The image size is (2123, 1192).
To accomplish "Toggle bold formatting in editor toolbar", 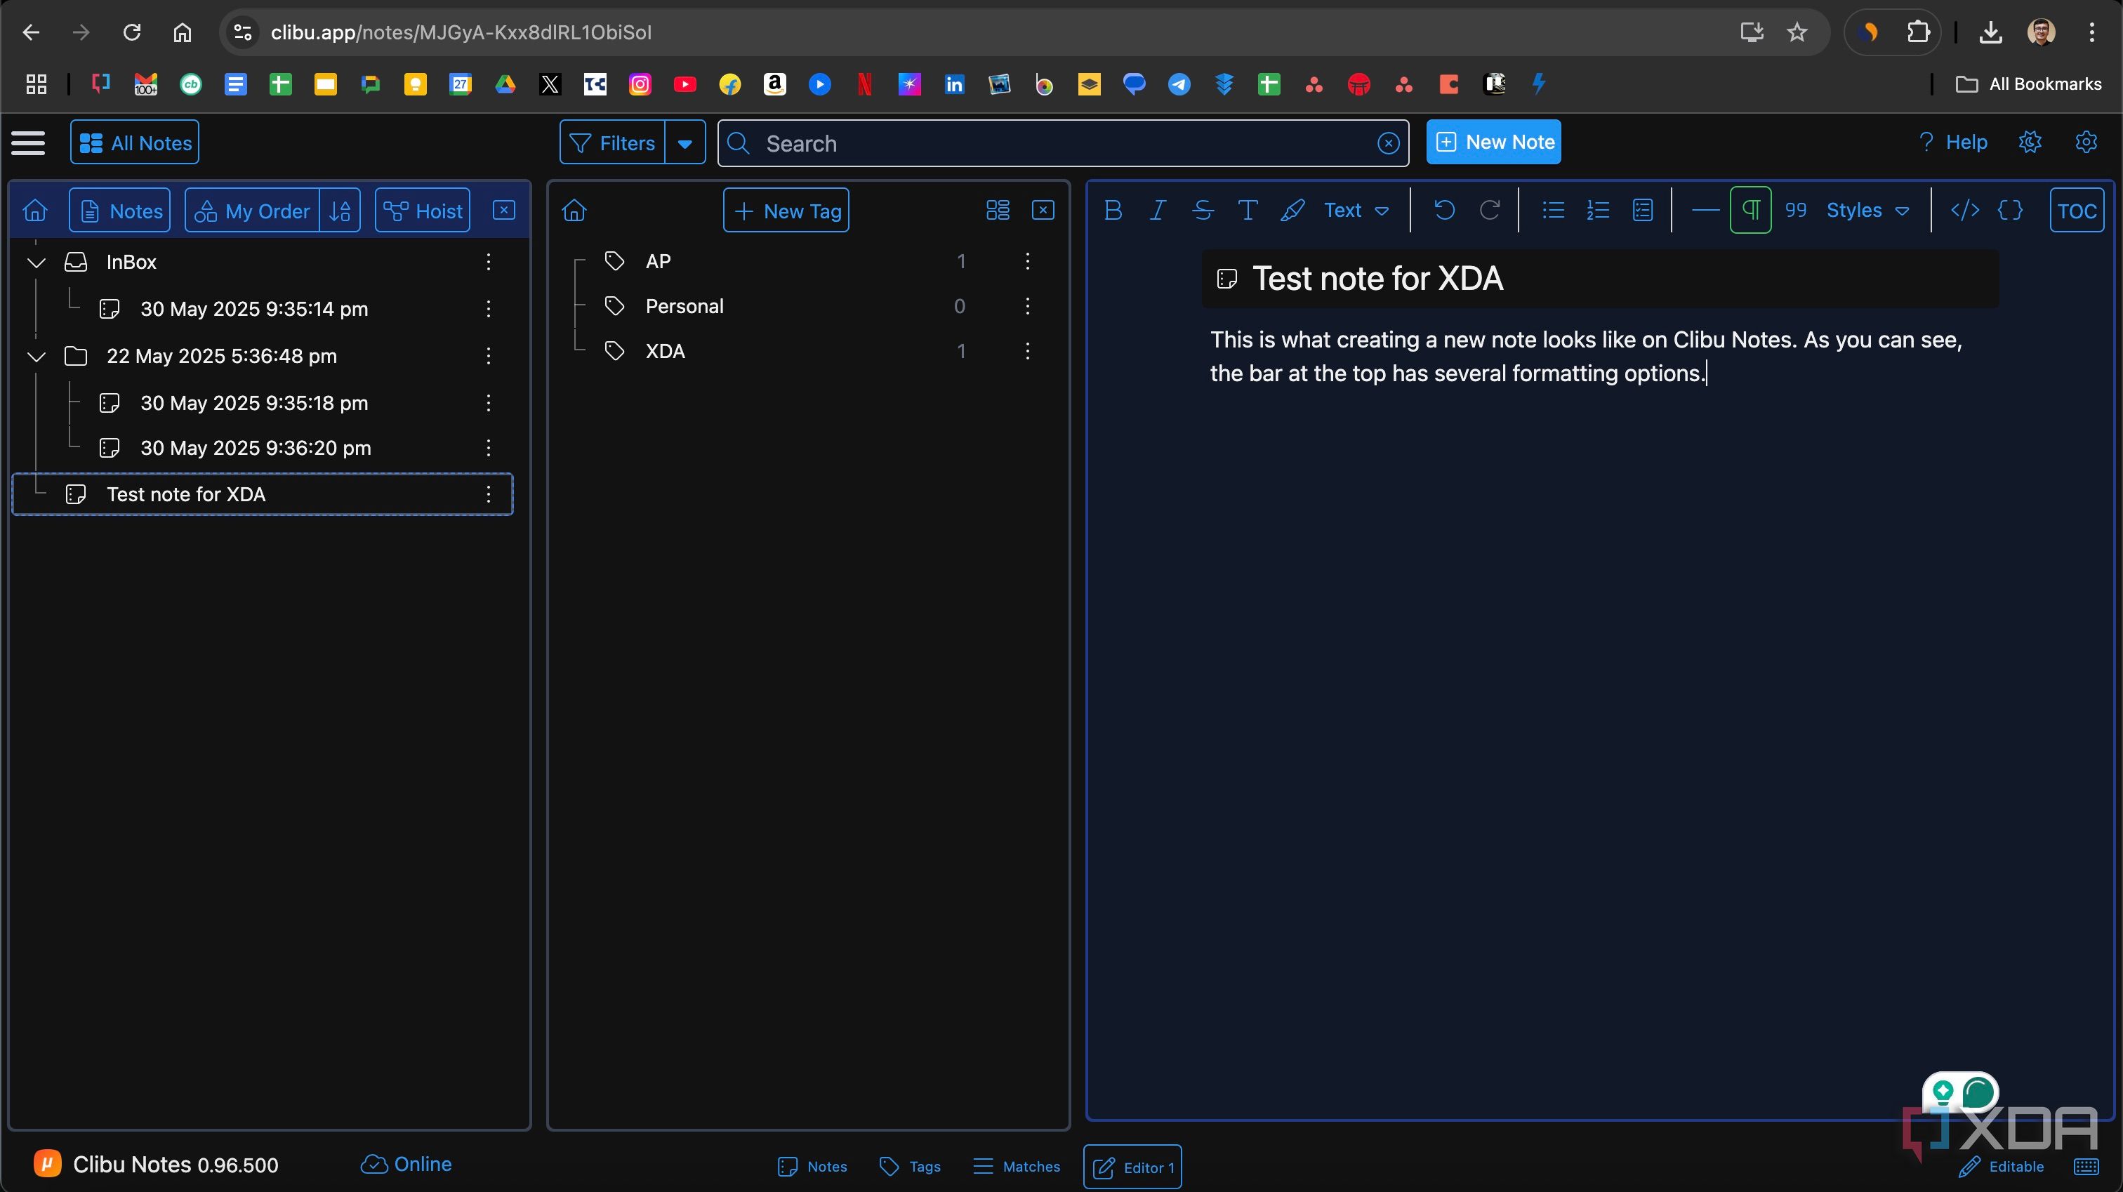I will 1113,211.
